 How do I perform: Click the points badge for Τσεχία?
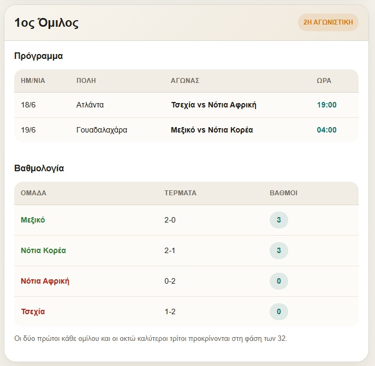pos(278,312)
